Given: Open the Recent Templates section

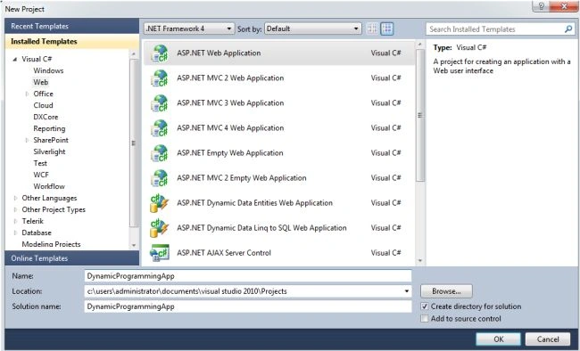Looking at the screenshot, I should pyautogui.click(x=71, y=26).
